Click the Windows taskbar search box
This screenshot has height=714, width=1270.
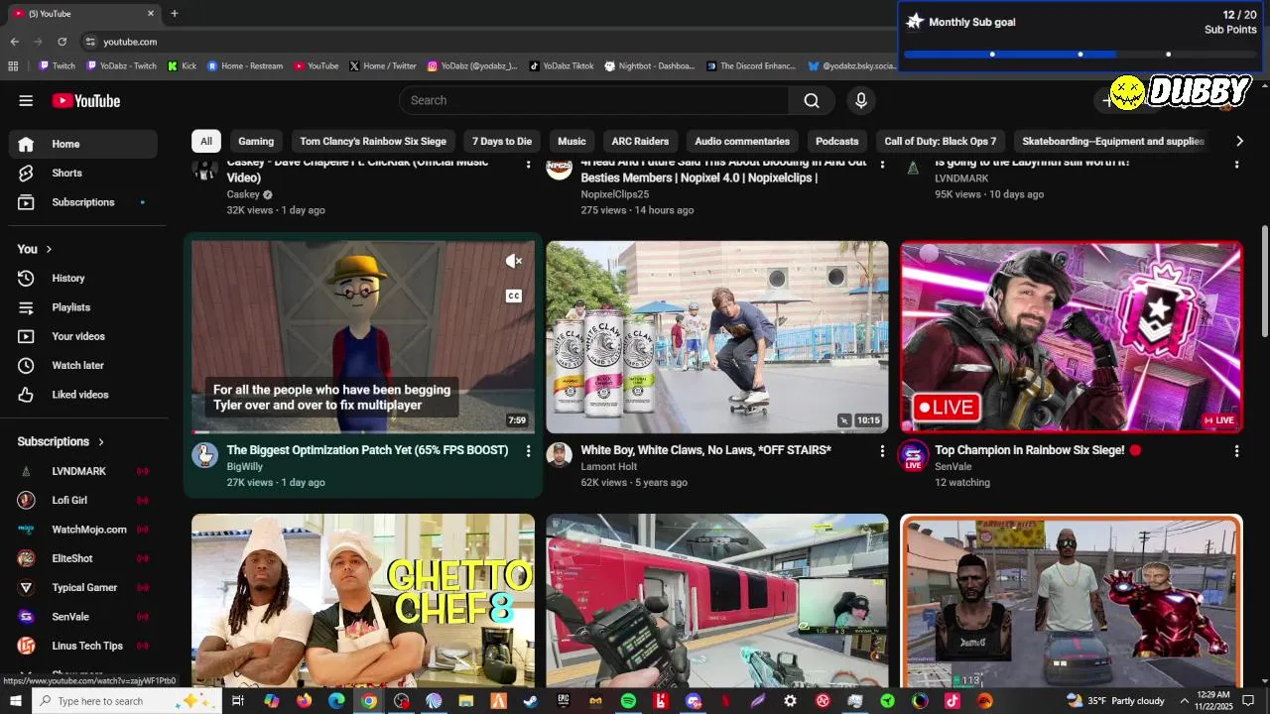127,701
